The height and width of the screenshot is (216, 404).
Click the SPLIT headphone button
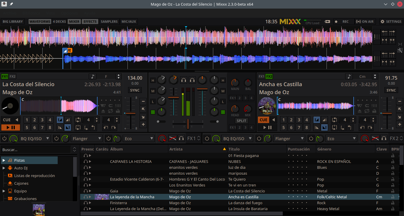[x=241, y=121]
